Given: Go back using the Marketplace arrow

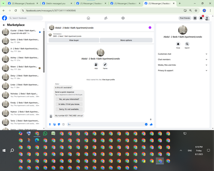Looking at the screenshot, I should [4, 25].
